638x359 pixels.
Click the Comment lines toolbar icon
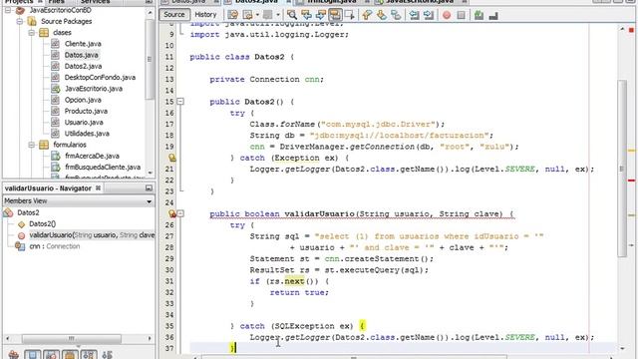point(478,15)
